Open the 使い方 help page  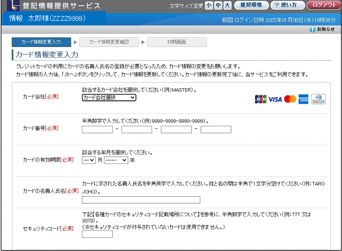[288, 5]
